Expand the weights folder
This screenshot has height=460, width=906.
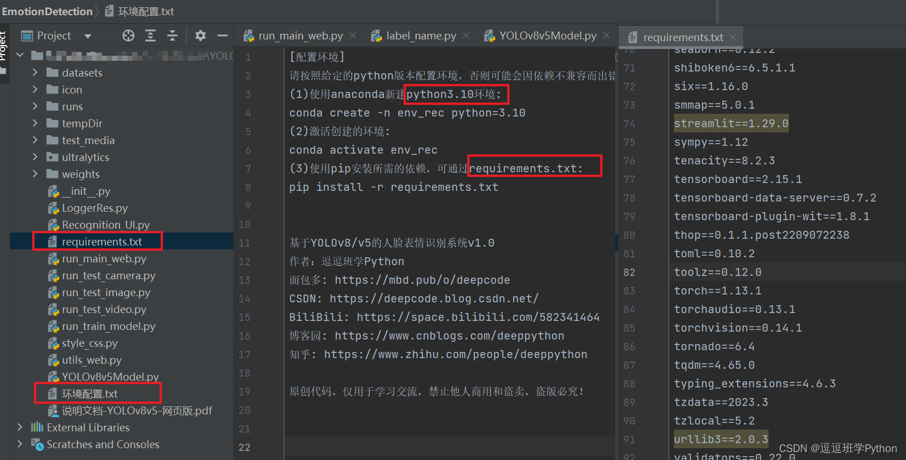(x=35, y=174)
